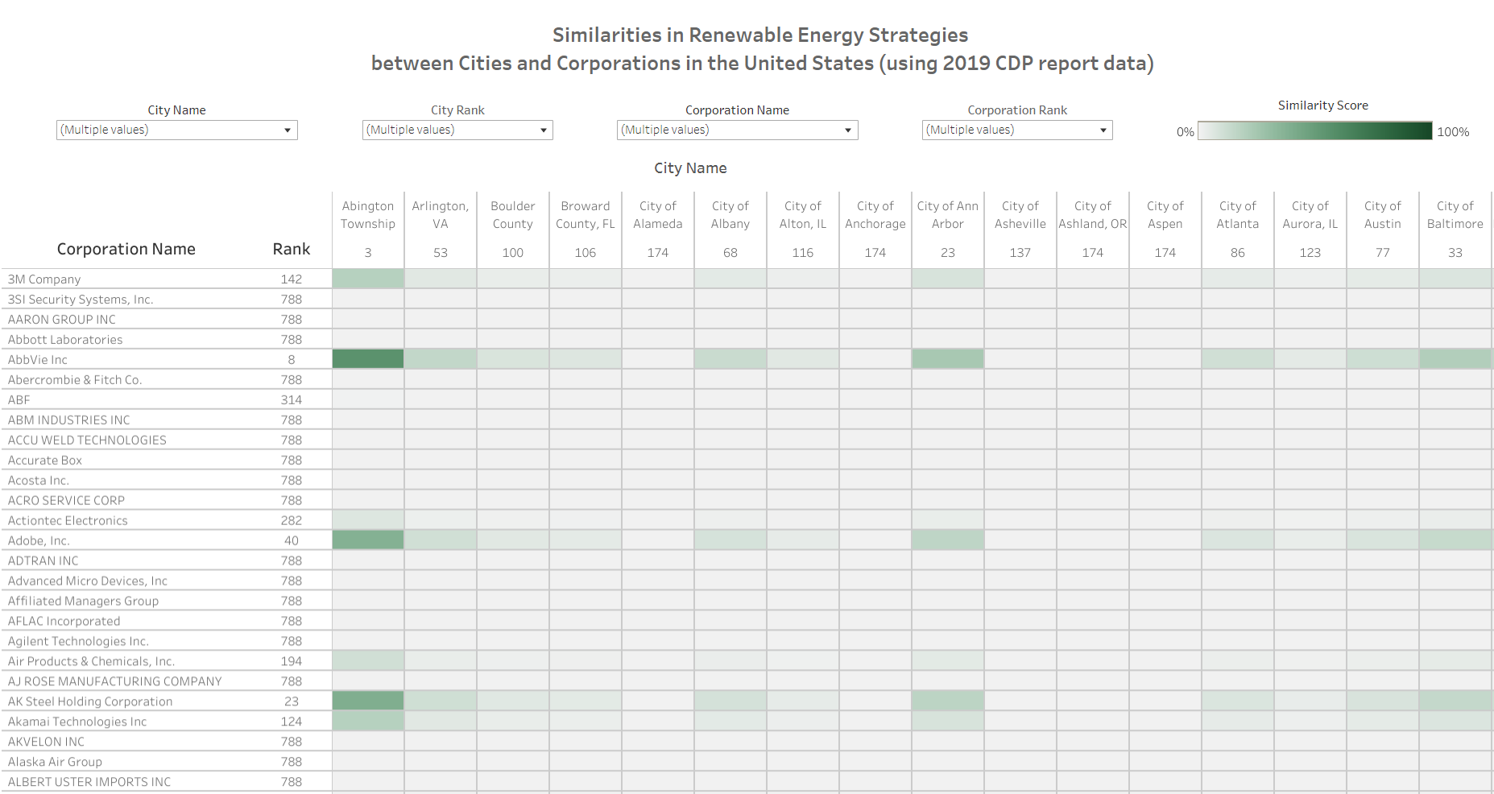The height and width of the screenshot is (794, 1494).
Task: Select the Actiontec Electronics row label
Action: point(68,520)
